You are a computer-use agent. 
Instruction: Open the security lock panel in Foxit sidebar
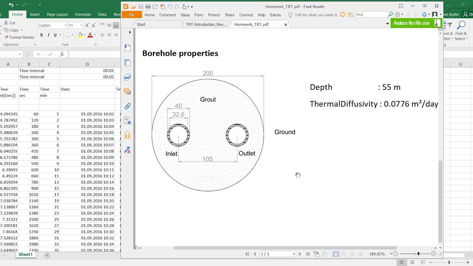(x=127, y=135)
